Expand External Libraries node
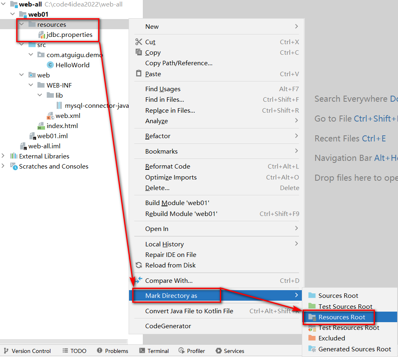Viewport: 398px width, 357px height. click(3, 156)
